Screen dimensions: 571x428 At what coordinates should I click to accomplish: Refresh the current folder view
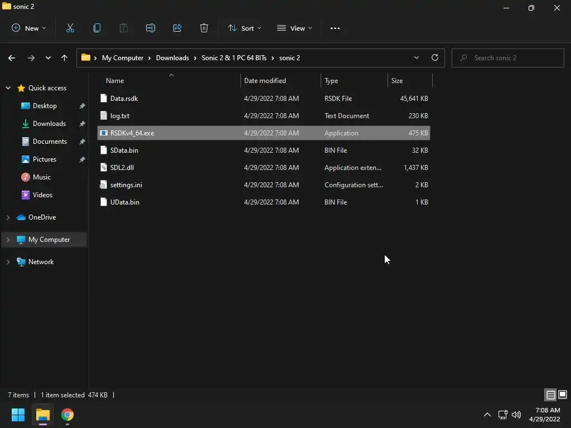click(435, 57)
